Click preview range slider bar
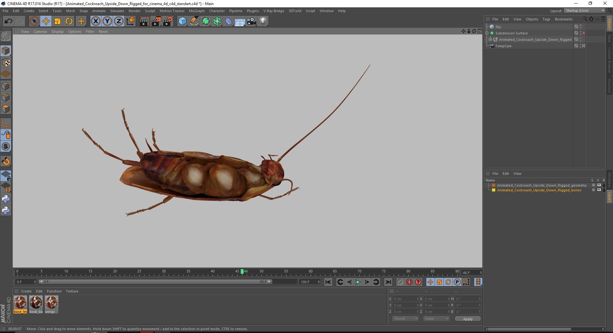 (x=155, y=282)
